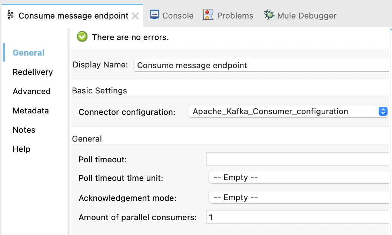Open the Acknowledgement mode dropdown
This screenshot has width=392, height=235.
click(296, 197)
